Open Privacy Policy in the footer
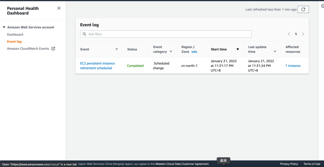Screen dimensions: 324x167 [x=289, y=164]
